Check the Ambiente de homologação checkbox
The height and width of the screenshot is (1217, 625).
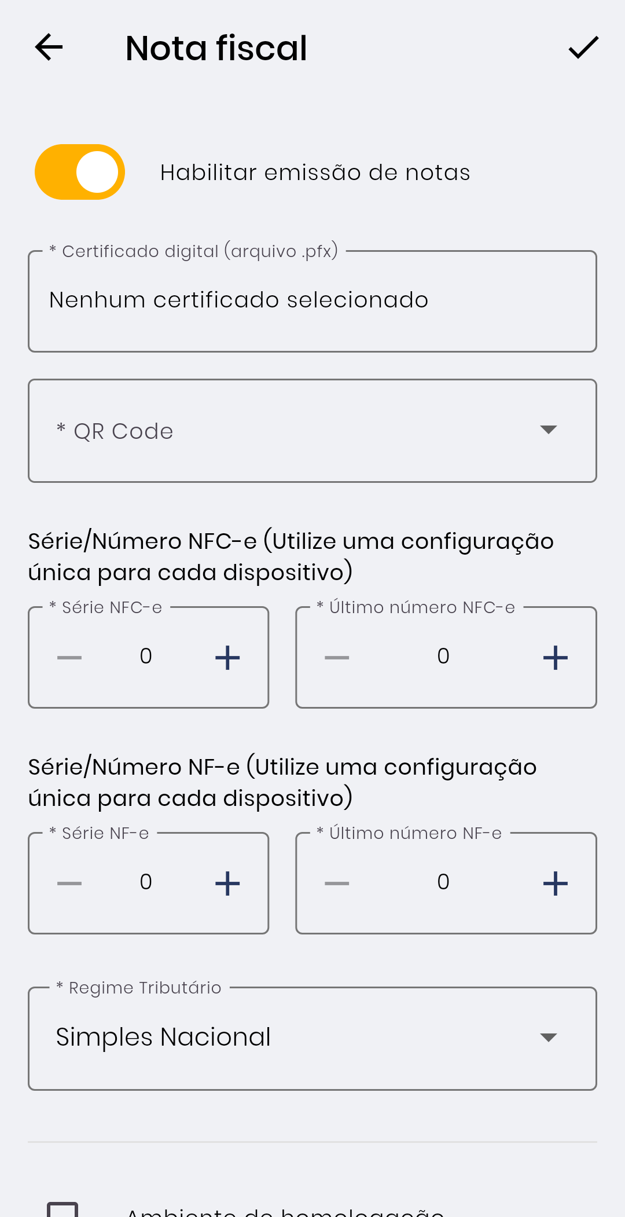point(62,1210)
